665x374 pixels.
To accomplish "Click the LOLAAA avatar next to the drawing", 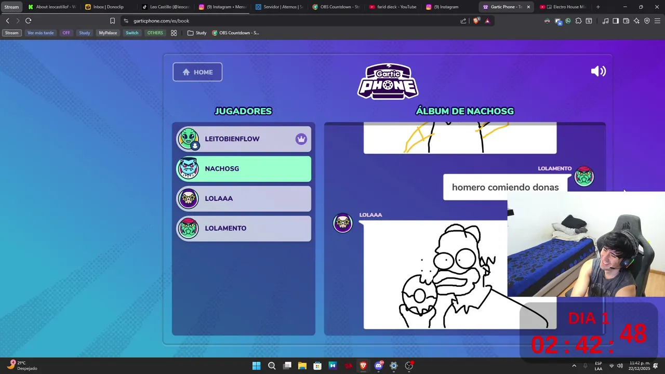I will (x=342, y=223).
